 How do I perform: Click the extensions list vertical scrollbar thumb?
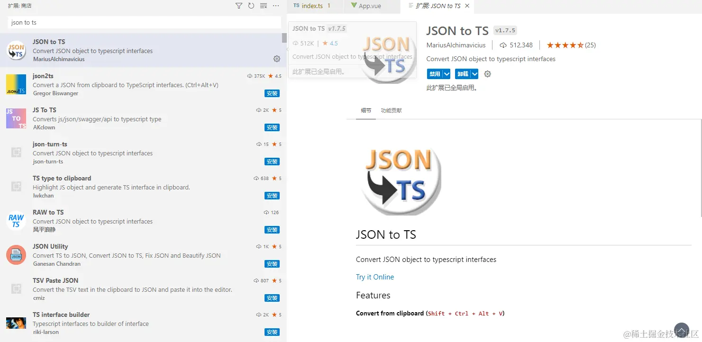pos(284,38)
